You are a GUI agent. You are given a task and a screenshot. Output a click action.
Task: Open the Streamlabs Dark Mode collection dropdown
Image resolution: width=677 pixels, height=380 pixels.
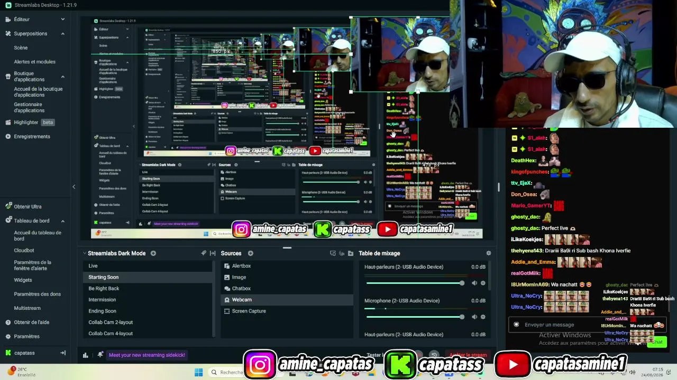click(x=85, y=253)
